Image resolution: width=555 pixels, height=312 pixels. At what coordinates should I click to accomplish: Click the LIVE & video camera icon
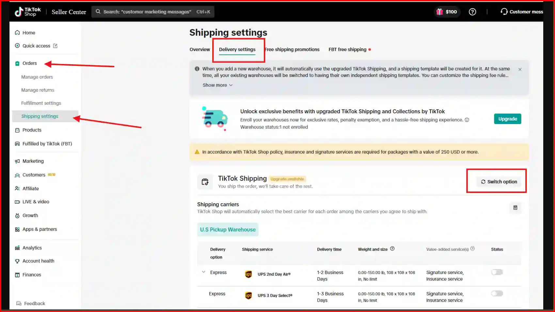pos(17,202)
